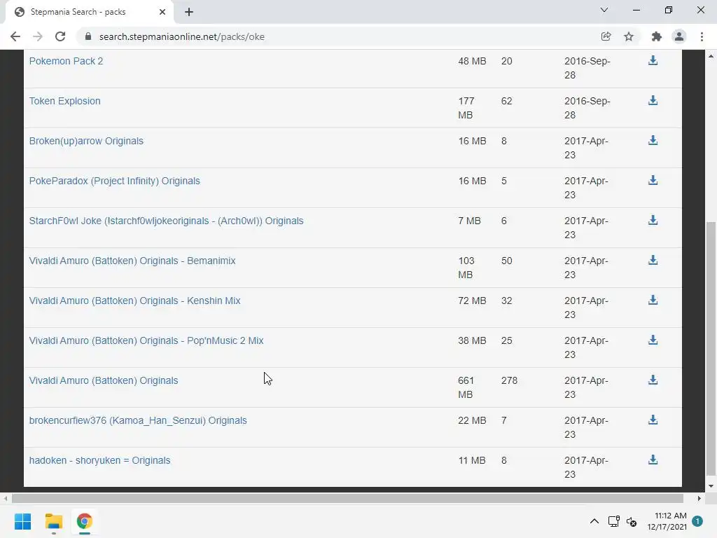Download Broken(up)arrow Originals pack
The width and height of the screenshot is (717, 538).
point(653,140)
